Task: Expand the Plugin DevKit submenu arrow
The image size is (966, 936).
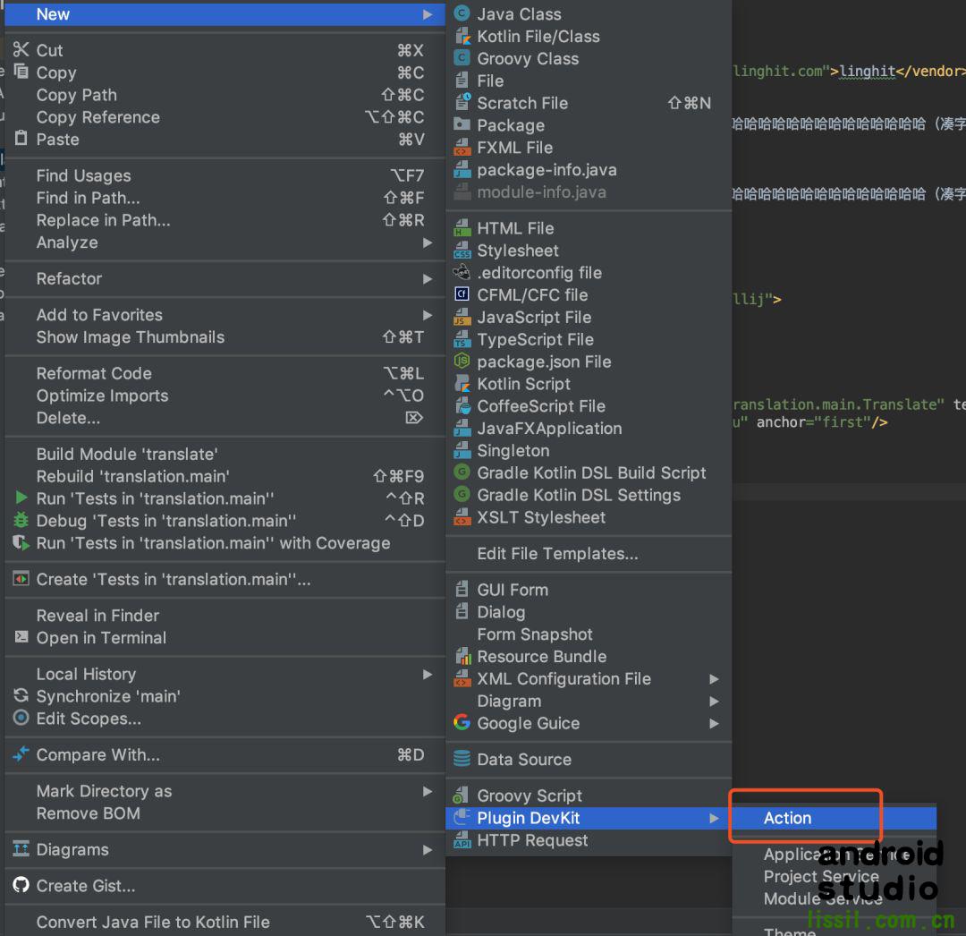Action: pos(714,818)
